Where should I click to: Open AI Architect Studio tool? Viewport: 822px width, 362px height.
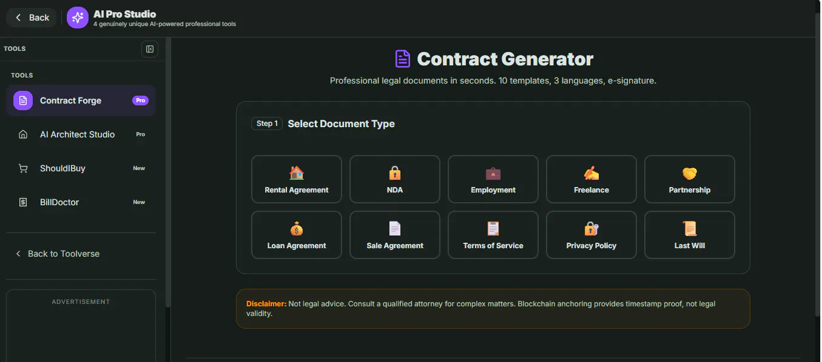tap(81, 134)
